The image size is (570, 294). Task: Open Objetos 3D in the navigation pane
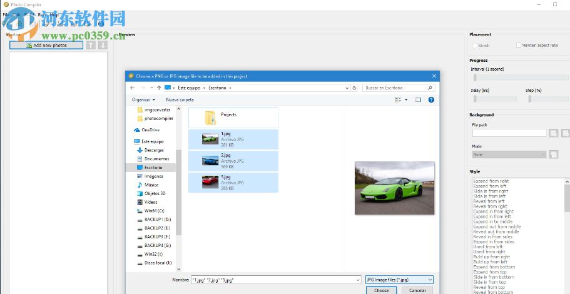pos(155,194)
